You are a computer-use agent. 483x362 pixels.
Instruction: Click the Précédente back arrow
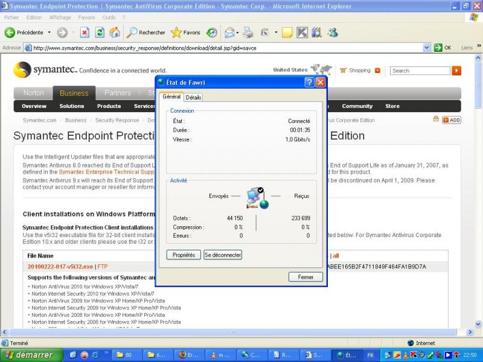tap(24, 33)
